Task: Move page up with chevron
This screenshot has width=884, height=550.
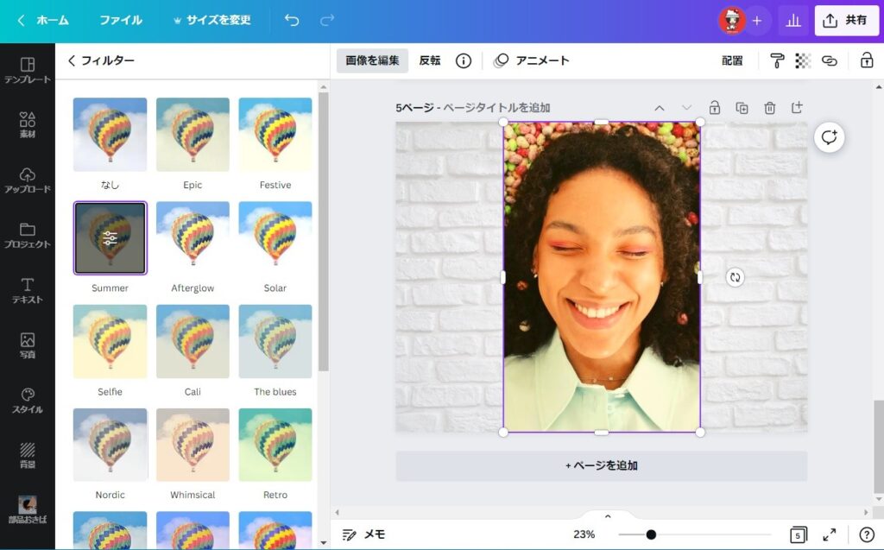Action: coord(659,108)
